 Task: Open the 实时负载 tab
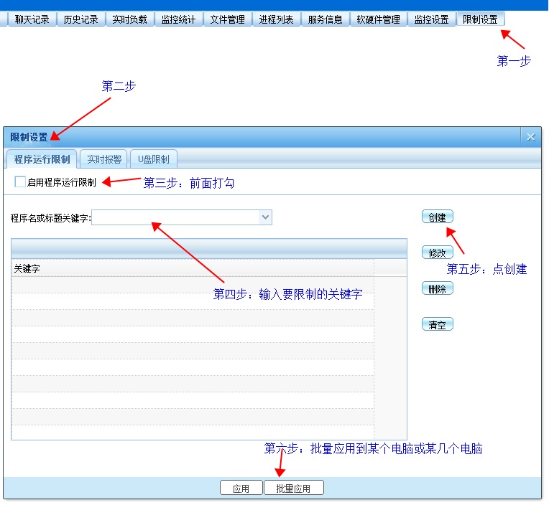(x=129, y=19)
